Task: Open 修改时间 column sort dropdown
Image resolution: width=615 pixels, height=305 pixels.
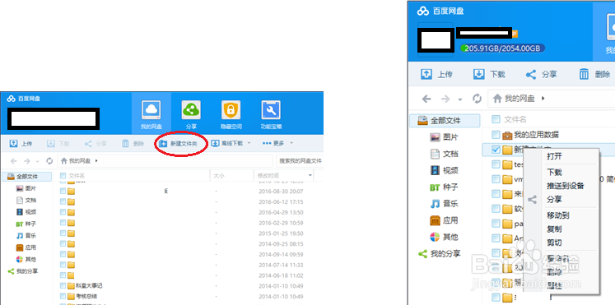Action: click(x=310, y=176)
